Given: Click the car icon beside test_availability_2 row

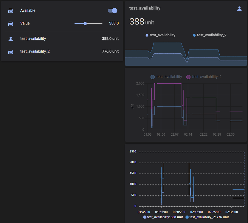Looking at the screenshot, I should (x=11, y=52).
